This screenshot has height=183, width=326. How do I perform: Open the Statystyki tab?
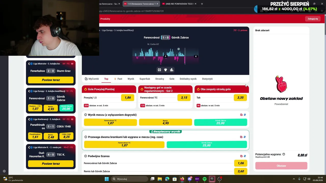pos(207,79)
